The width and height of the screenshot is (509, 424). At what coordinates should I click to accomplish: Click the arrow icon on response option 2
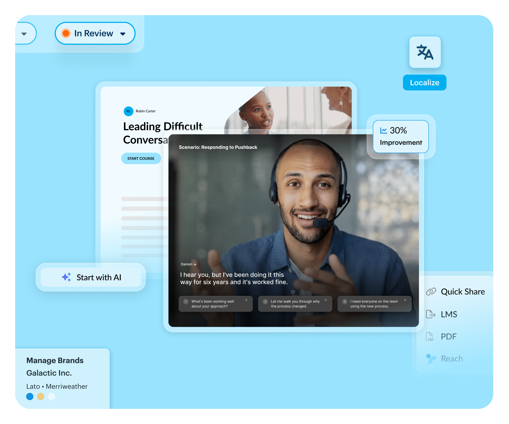(x=326, y=300)
